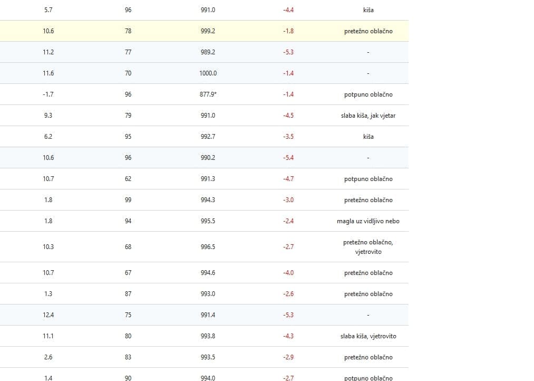Click the temperature reading 9.3
This screenshot has height=381, width=534.
[48, 116]
